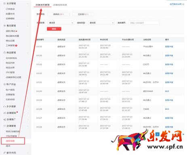The height and width of the screenshot is (155, 187).
Task: View details for violation 10131
Action: point(169,82)
